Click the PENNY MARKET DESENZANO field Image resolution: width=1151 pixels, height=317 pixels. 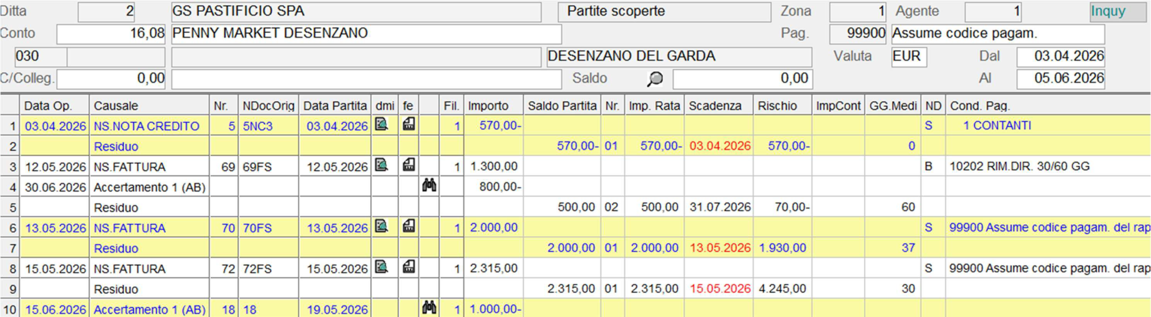coord(366,33)
